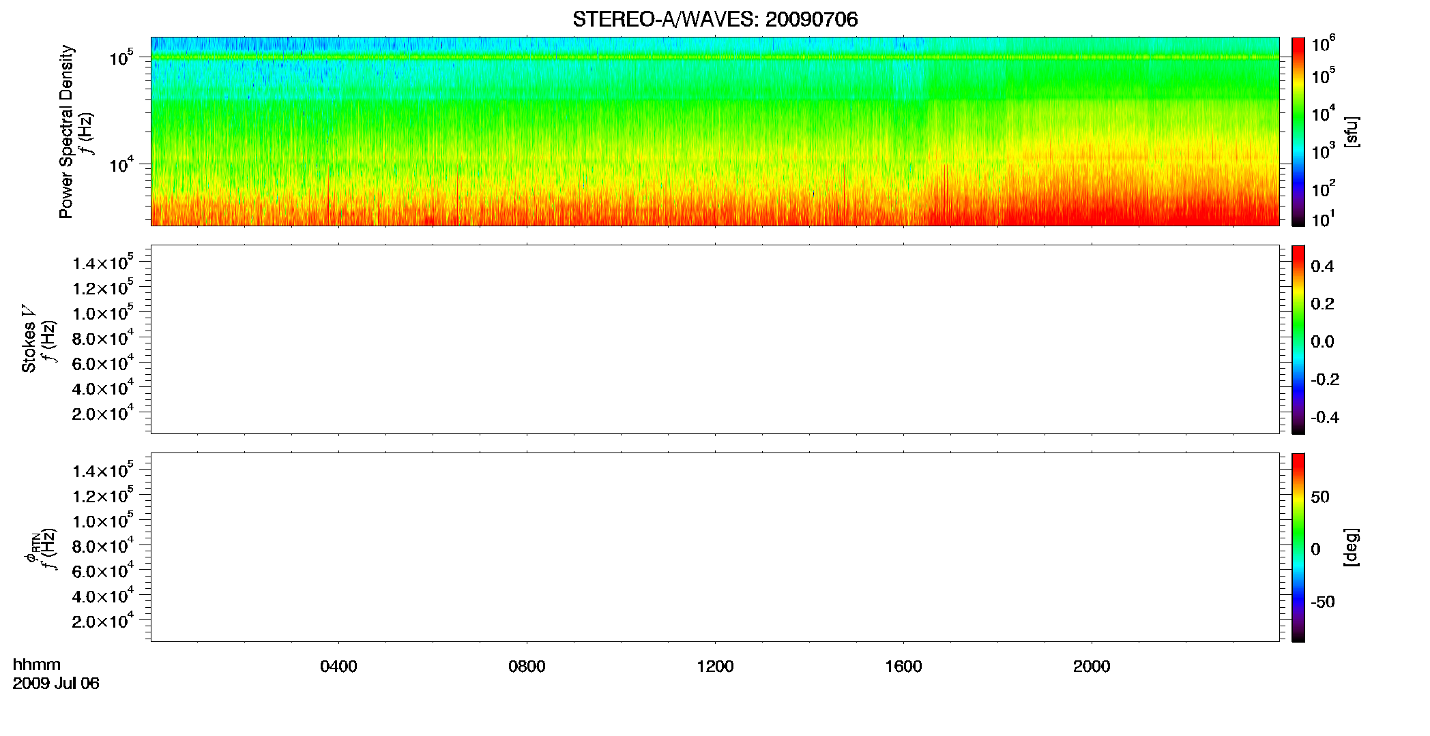1430x736 pixels.
Task: Click the degrees colorbar for phi RTN
Action: click(1298, 547)
